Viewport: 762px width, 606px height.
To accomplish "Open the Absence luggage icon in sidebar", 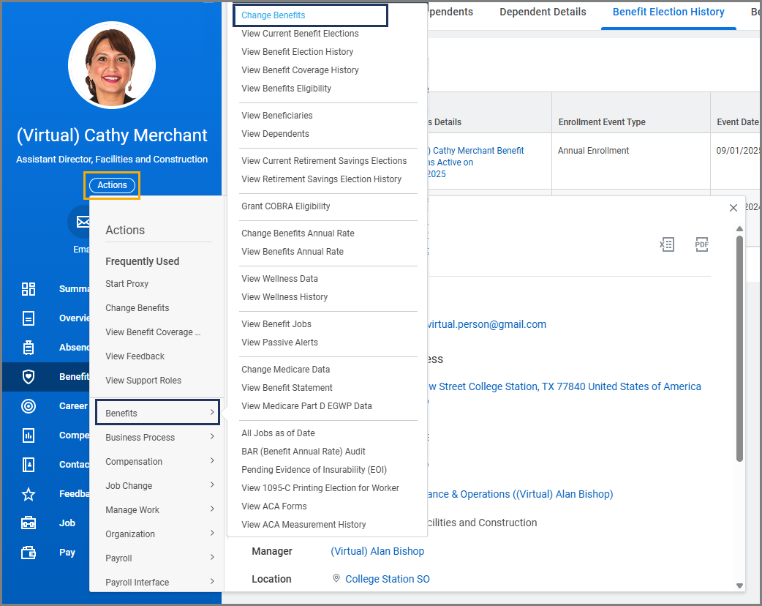I will point(29,348).
